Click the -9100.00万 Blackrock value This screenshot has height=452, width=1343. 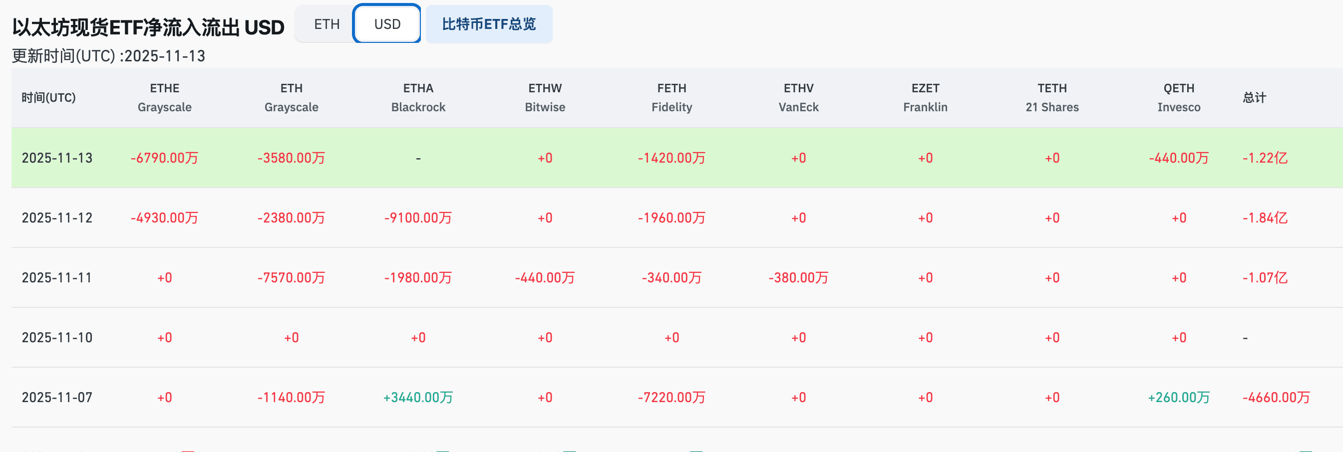(418, 218)
